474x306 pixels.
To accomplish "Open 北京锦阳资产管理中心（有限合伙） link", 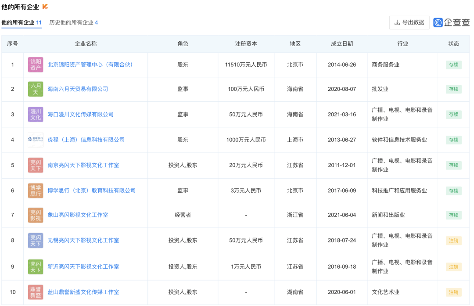I will pos(90,65).
